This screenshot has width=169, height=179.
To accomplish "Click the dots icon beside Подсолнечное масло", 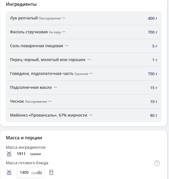I will [55, 87].
